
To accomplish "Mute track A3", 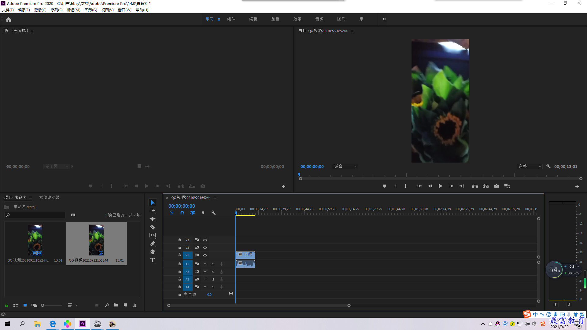I will point(205,279).
